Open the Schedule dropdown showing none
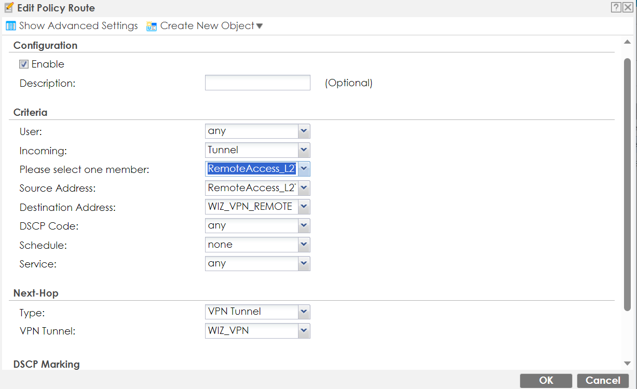 (x=304, y=244)
